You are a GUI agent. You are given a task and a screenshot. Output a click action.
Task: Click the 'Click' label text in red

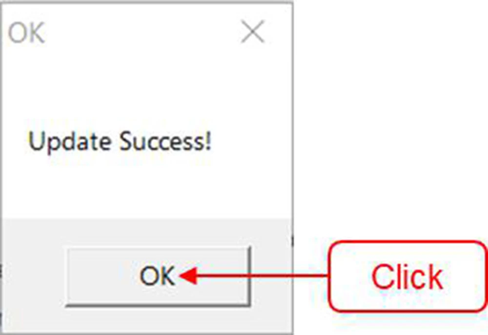pyautogui.click(x=407, y=276)
